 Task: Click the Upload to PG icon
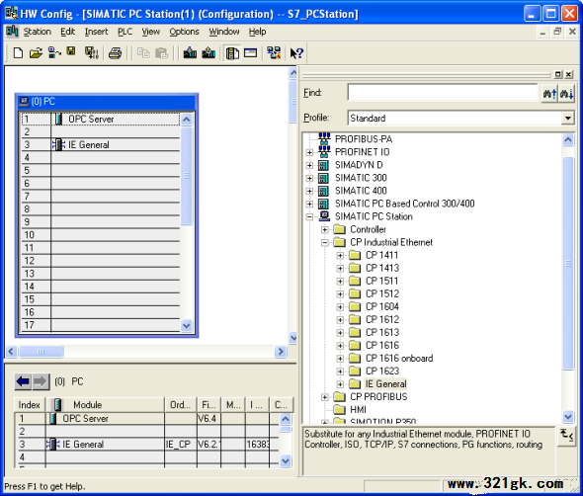(208, 52)
